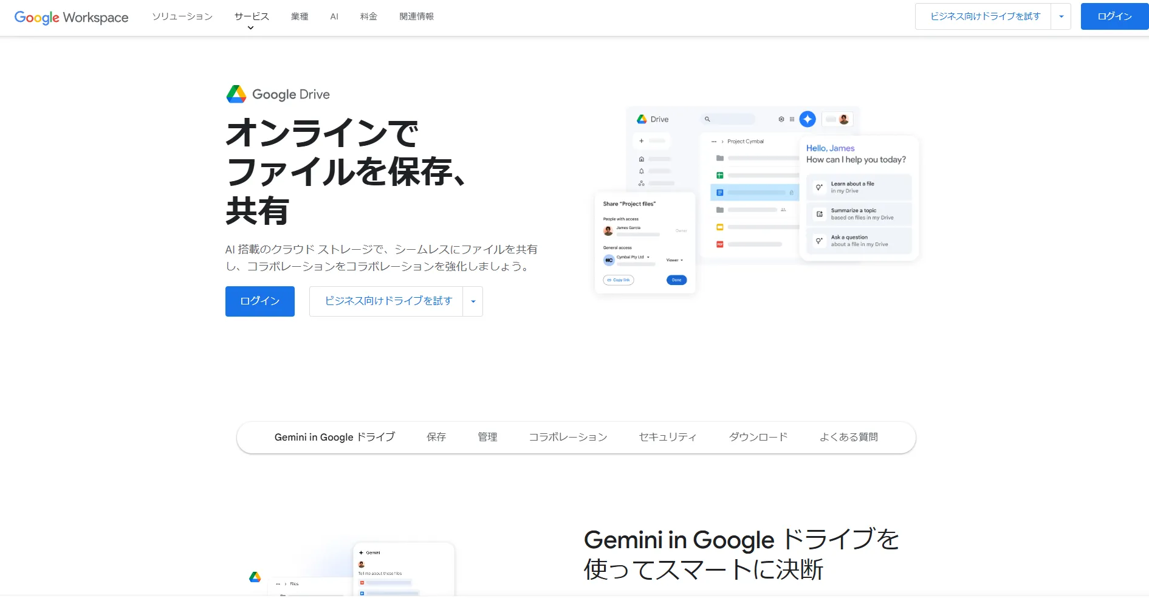This screenshot has height=598, width=1149.
Task: Click the yellow Slides file icon
Action: pyautogui.click(x=719, y=227)
